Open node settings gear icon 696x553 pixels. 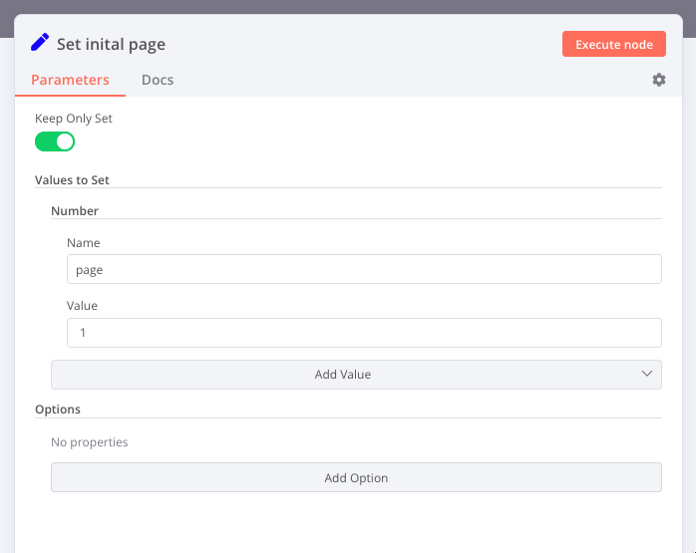click(x=659, y=80)
